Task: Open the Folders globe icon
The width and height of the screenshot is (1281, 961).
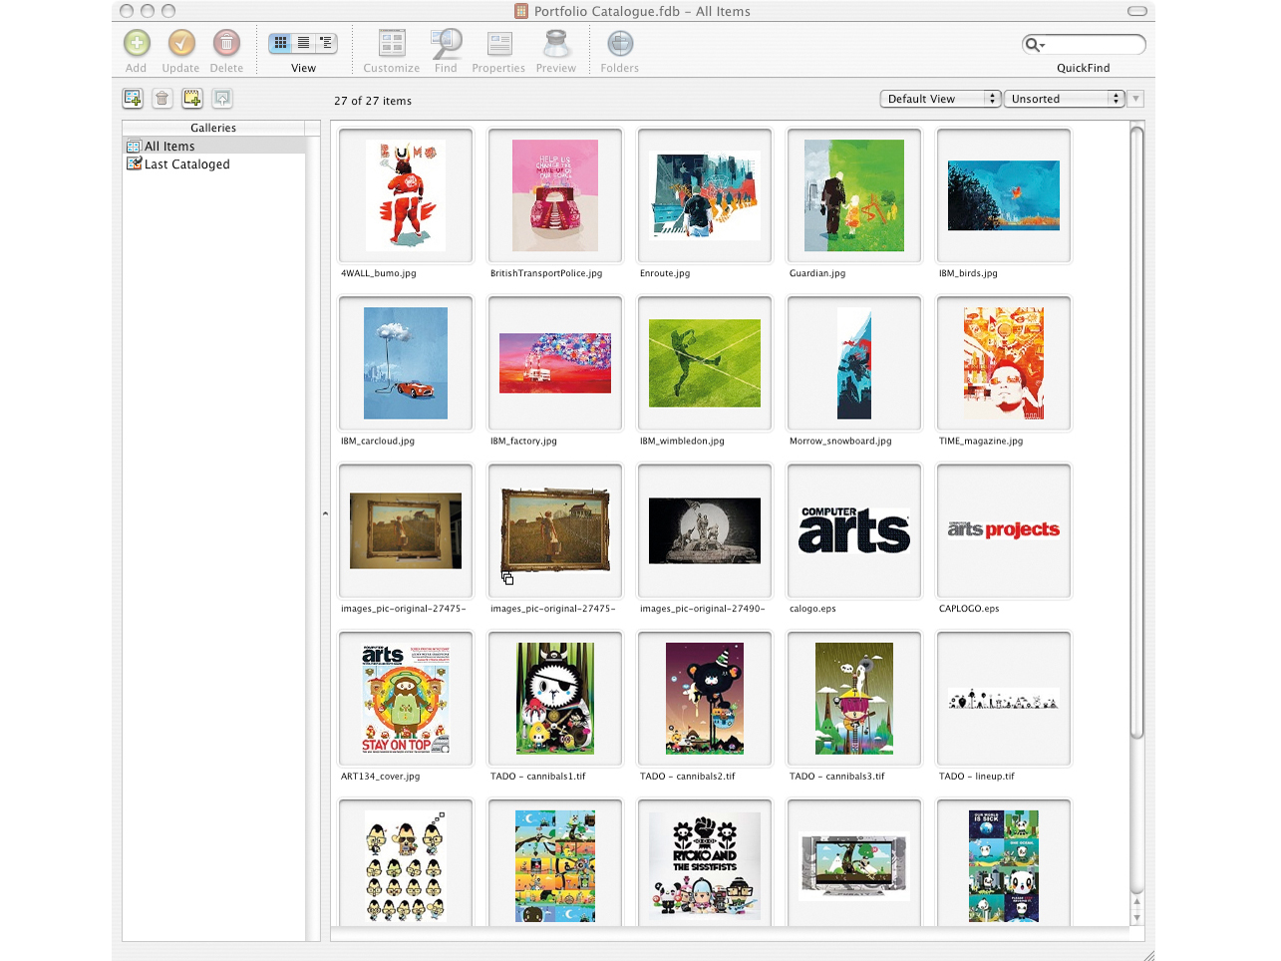Action: [620, 43]
